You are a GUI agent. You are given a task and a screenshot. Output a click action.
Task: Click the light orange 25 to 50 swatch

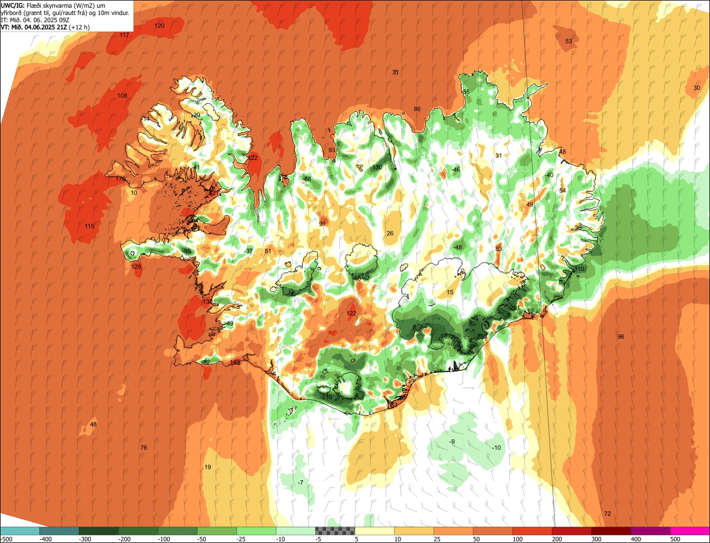pos(453,531)
